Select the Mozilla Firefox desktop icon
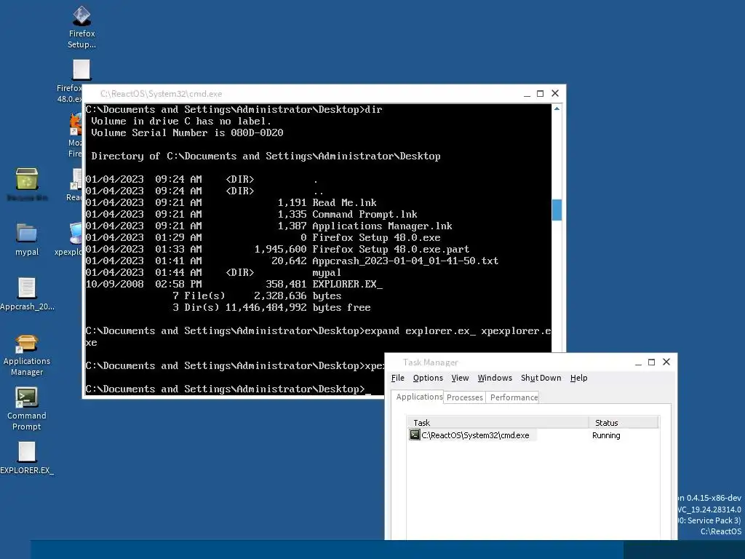 click(76, 124)
